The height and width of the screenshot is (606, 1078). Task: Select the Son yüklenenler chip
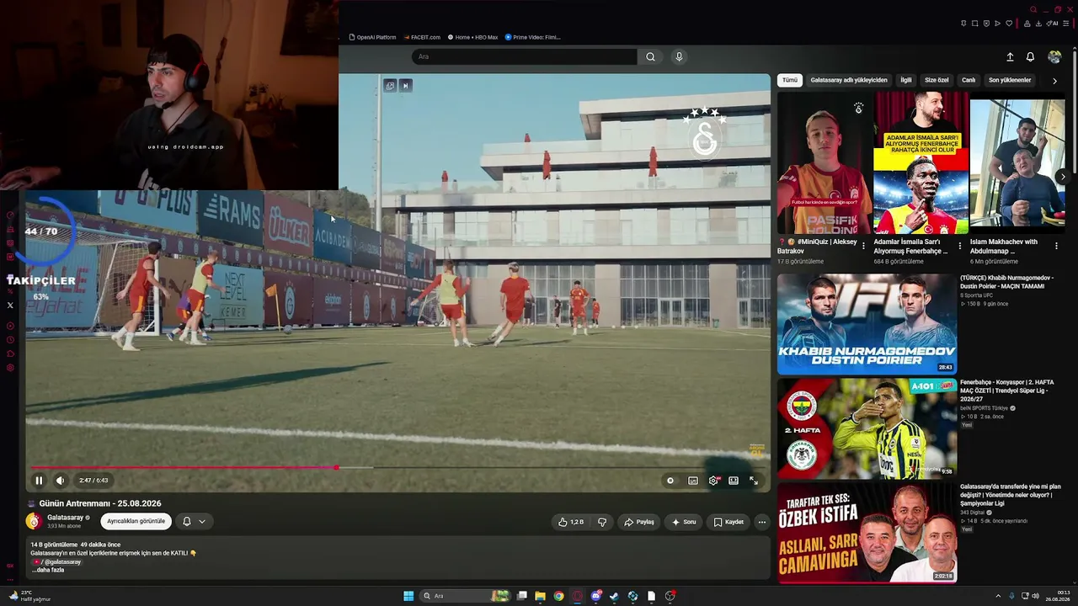(1010, 80)
